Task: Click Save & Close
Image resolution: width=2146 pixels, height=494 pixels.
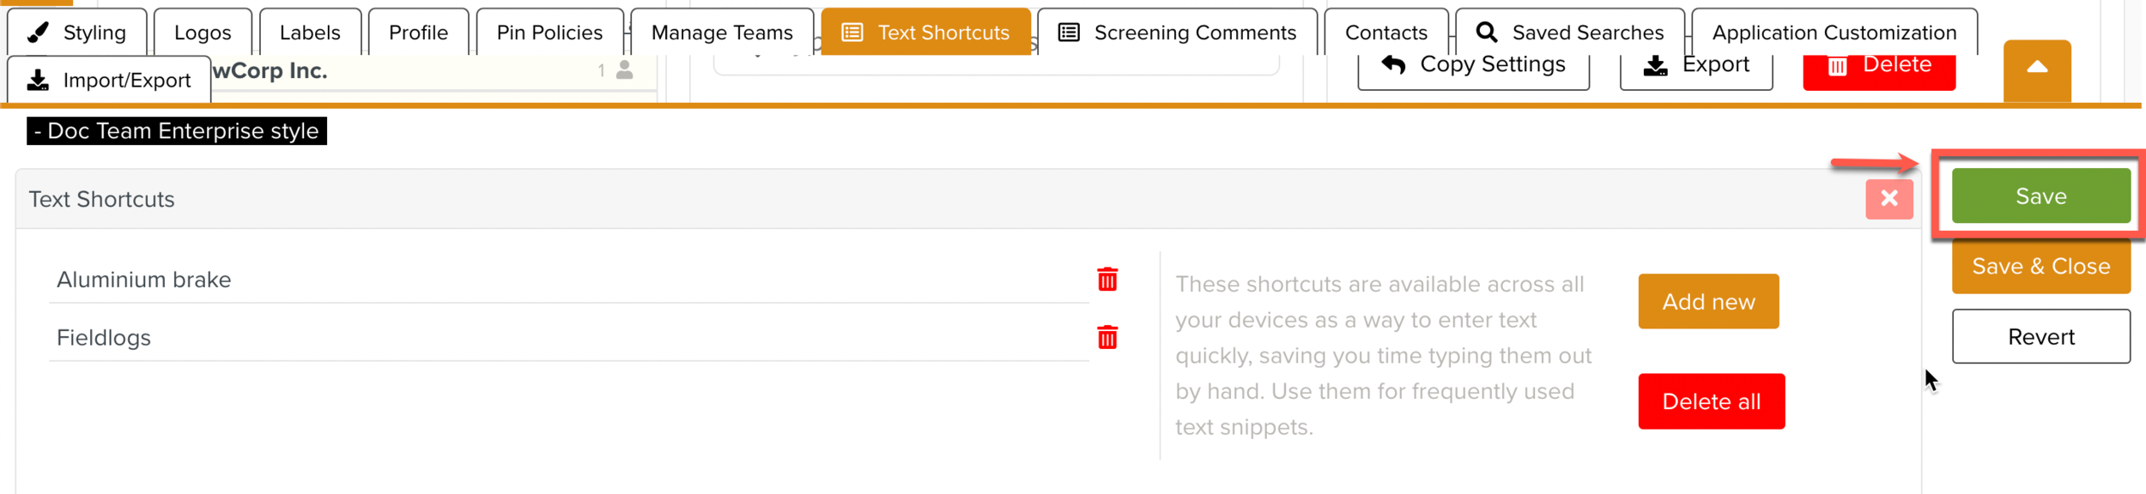Action: click(x=2040, y=266)
